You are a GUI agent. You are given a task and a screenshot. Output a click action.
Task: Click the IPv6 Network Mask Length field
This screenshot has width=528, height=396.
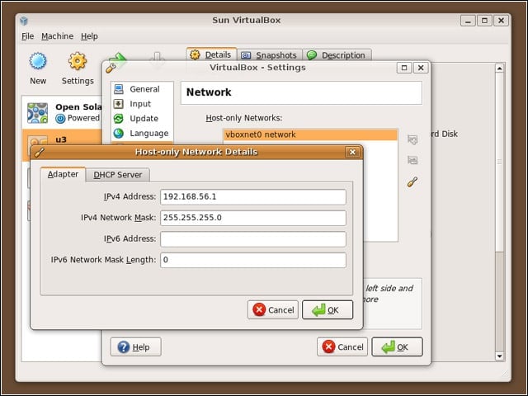[x=253, y=261]
